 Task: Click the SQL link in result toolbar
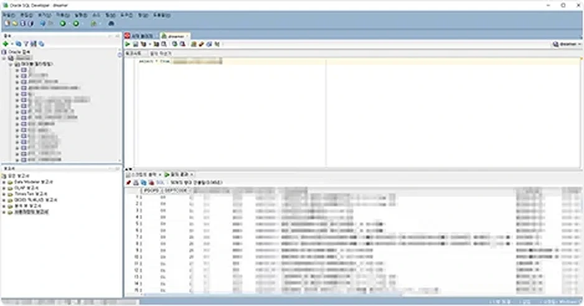point(160,183)
